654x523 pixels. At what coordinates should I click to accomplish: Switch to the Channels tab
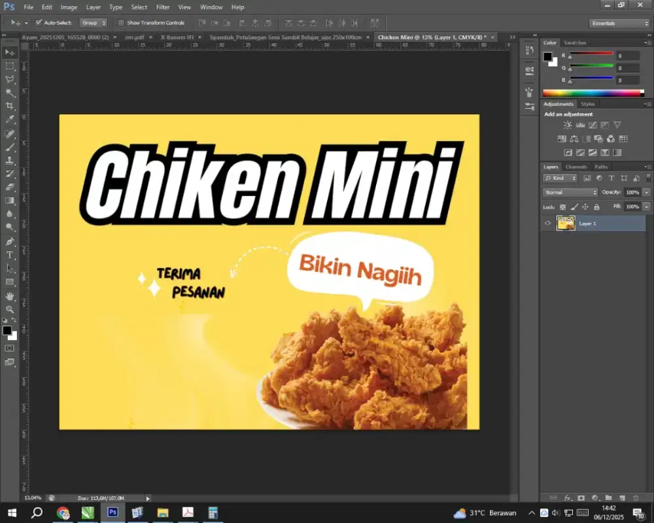[x=576, y=167]
